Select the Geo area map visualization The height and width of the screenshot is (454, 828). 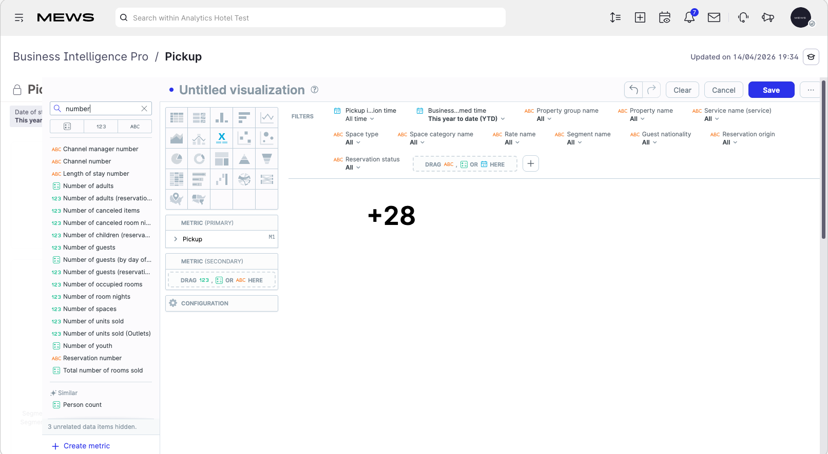click(x=199, y=199)
